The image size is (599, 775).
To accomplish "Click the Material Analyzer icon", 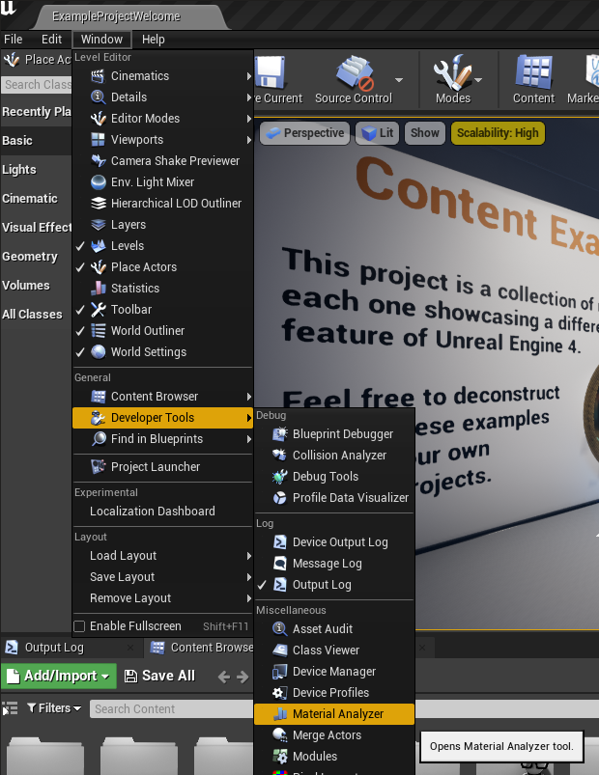I will coord(280,714).
